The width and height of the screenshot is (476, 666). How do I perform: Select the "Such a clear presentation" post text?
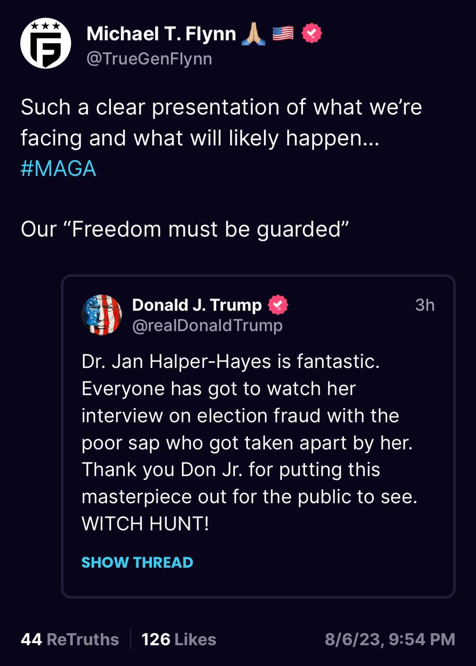coord(221,123)
